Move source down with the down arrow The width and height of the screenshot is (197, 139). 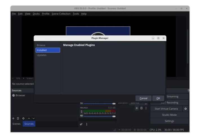click(33, 119)
